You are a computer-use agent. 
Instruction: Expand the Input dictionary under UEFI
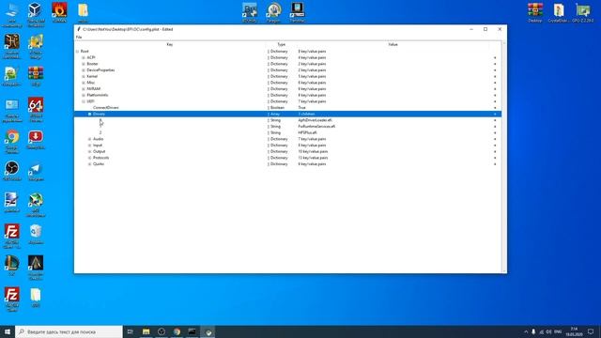[90, 146]
